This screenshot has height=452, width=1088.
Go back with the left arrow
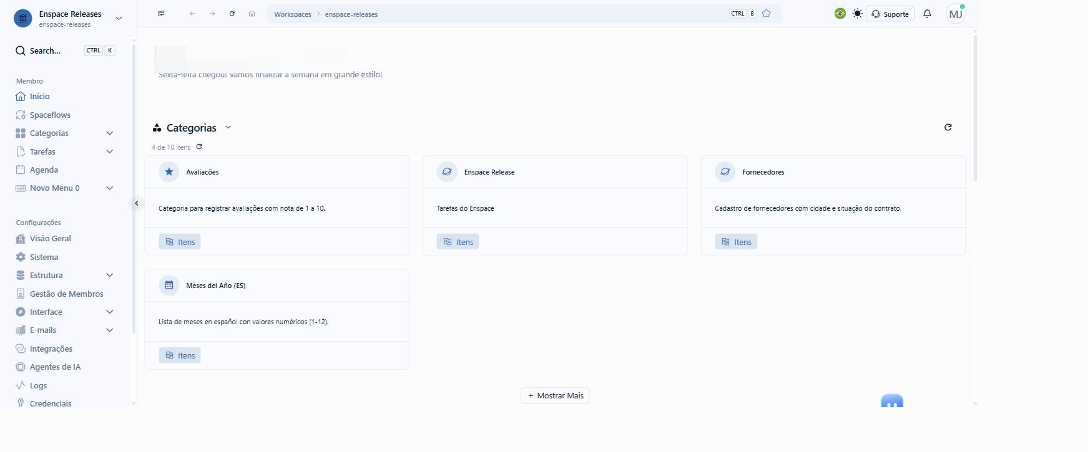[x=192, y=14]
